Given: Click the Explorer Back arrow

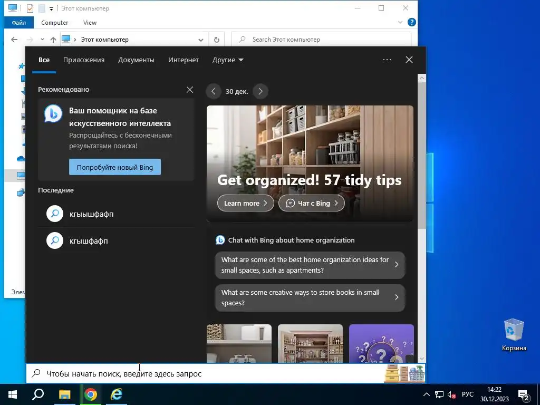Looking at the screenshot, I should [14, 40].
